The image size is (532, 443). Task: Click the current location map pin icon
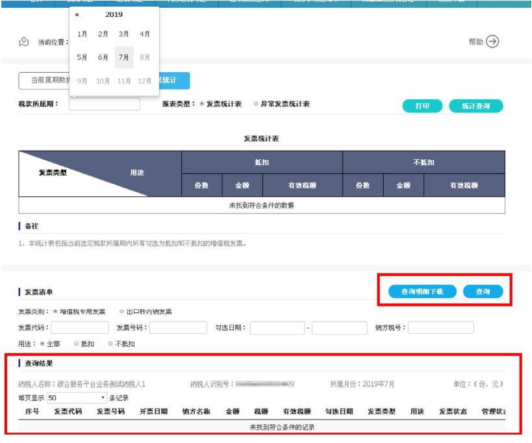coord(24,42)
